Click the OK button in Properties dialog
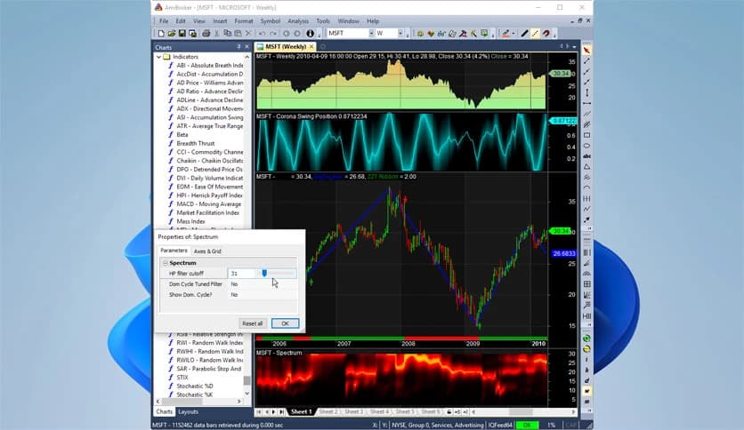 pyautogui.click(x=285, y=323)
